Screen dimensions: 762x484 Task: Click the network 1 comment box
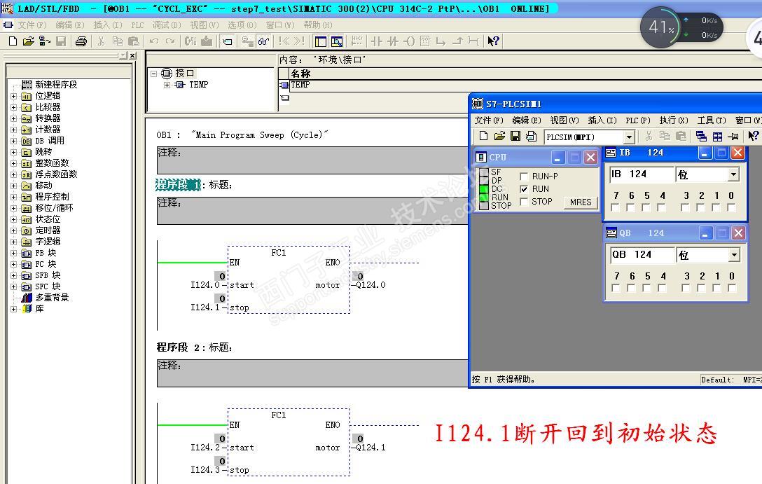(312, 210)
